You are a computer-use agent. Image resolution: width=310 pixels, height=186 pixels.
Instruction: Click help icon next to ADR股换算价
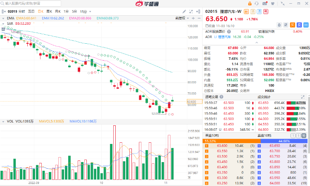pyautogui.click(x=229, y=32)
